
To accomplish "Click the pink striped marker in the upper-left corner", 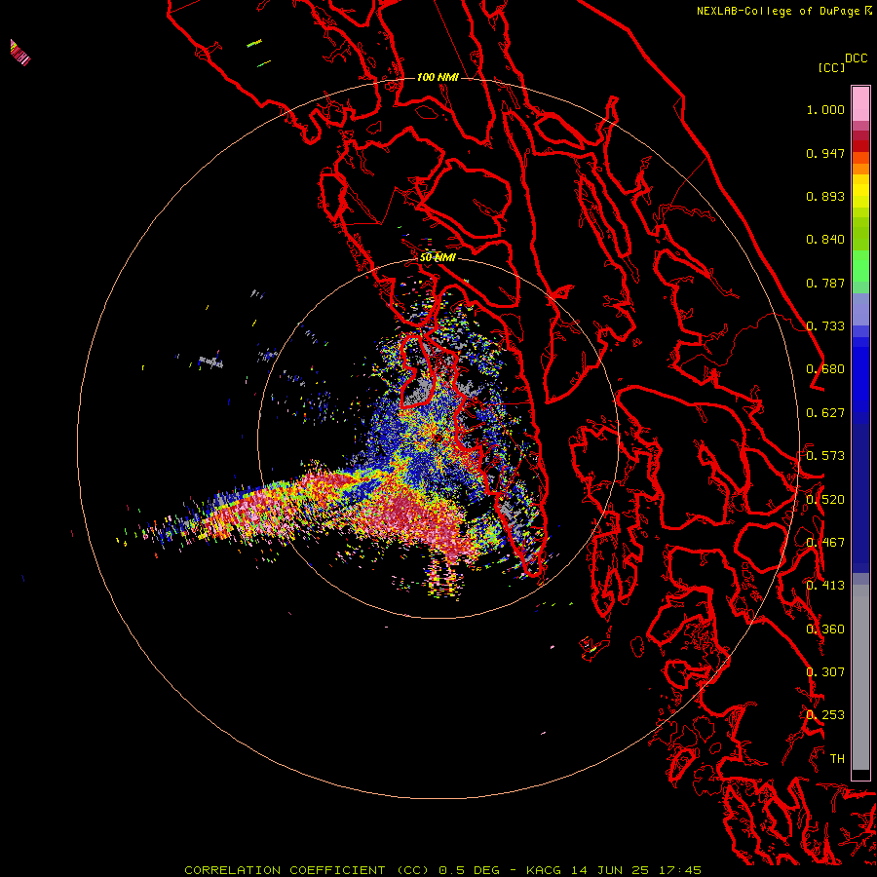I will [19, 53].
